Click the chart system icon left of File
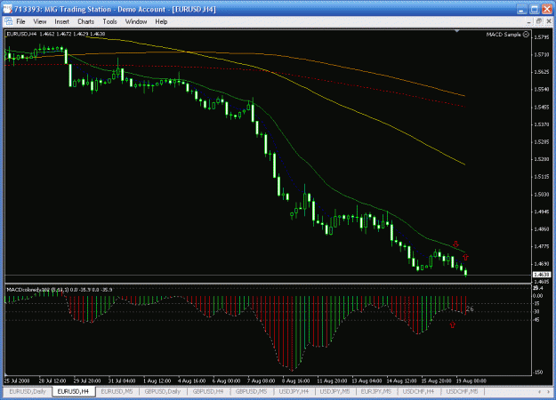This screenshot has width=556, height=400. tap(9, 21)
